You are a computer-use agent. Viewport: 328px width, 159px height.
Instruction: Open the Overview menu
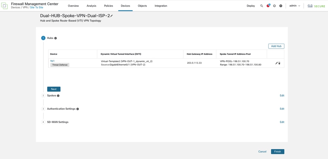[x=74, y=6]
